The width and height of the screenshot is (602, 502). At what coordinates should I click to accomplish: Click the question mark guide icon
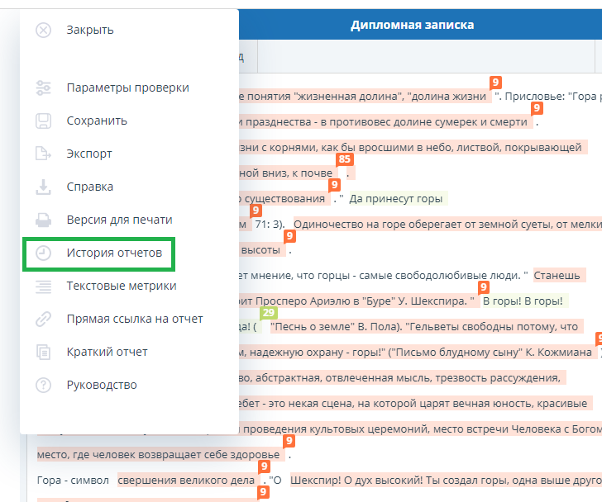point(44,385)
